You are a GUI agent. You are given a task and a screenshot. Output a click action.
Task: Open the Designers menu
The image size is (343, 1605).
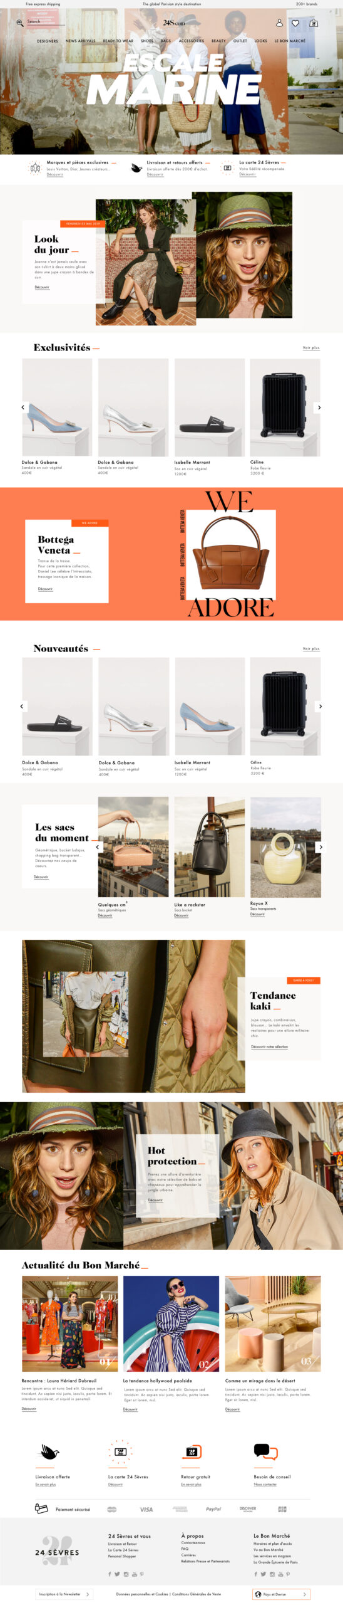[48, 41]
